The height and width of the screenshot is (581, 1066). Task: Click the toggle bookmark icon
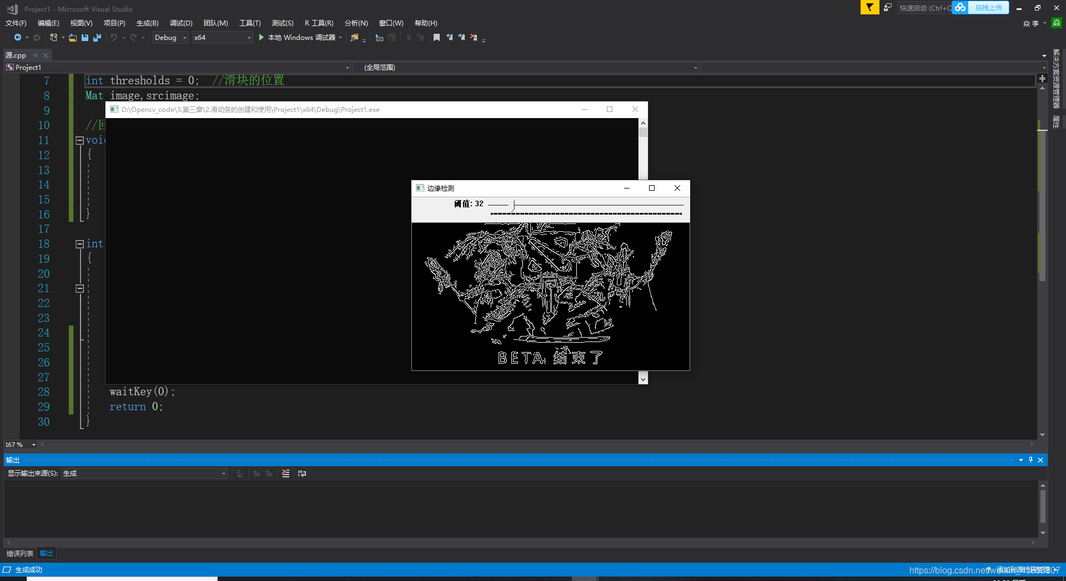436,37
